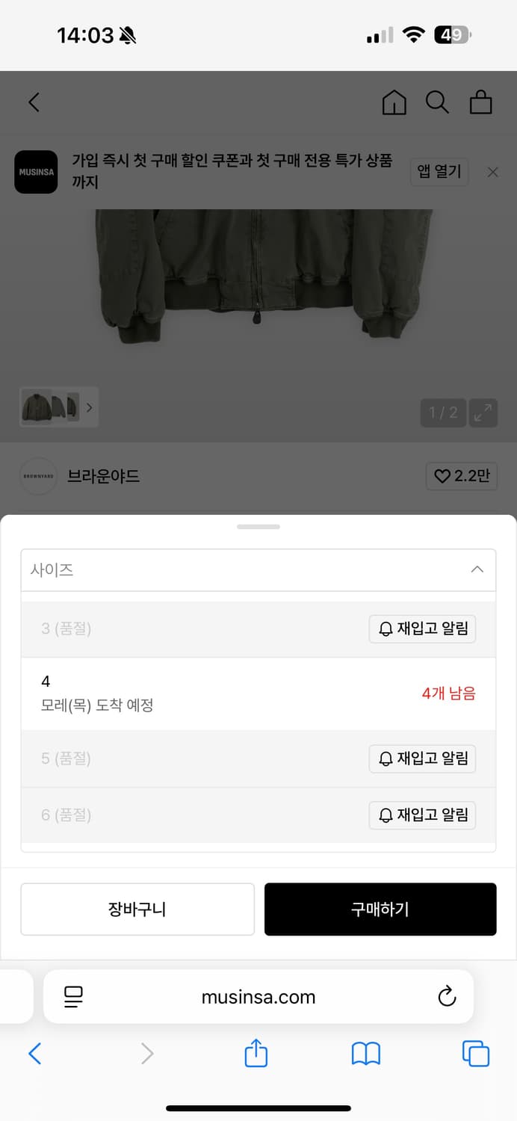This screenshot has width=517, height=1121.
Task: Dismiss the app install banner with X
Action: click(x=493, y=172)
